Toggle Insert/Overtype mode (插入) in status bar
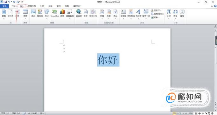This screenshot has height=115, width=217. click(x=42, y=113)
